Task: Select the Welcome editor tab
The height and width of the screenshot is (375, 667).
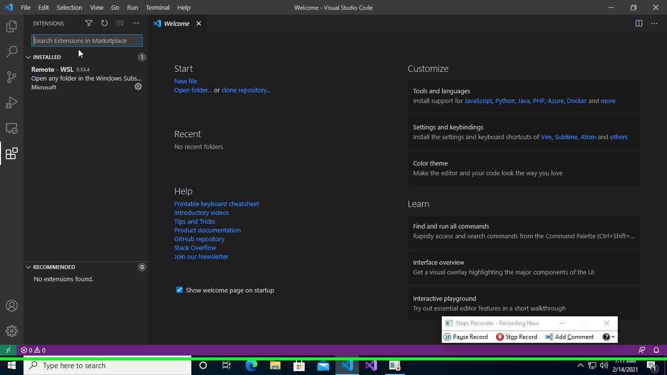Action: tap(178, 23)
